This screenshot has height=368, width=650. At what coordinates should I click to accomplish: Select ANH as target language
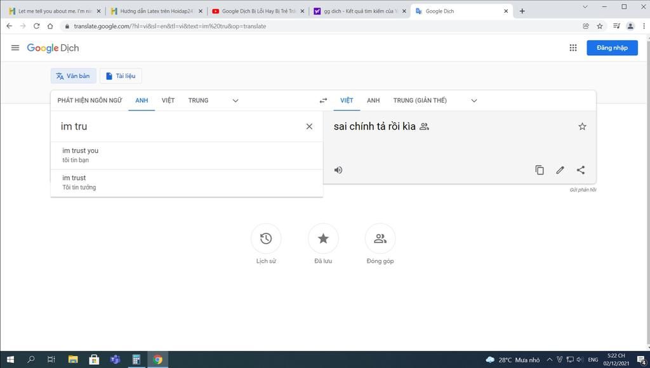click(373, 100)
